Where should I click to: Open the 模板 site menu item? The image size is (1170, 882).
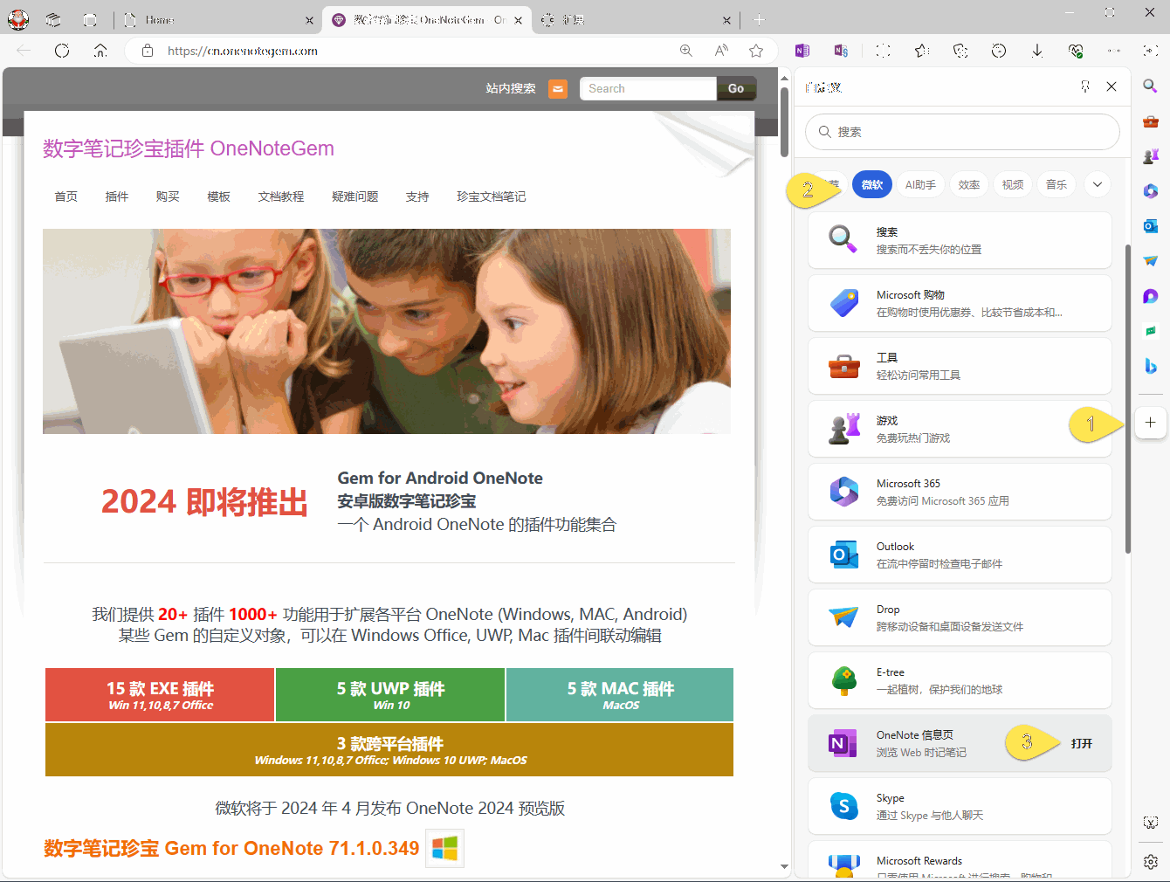click(219, 196)
